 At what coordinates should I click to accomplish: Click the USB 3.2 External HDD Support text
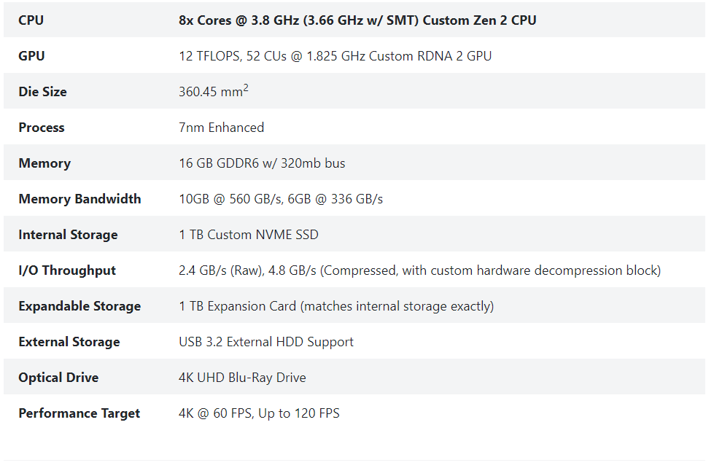pos(266,342)
